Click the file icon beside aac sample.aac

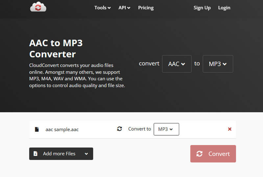[37, 129]
